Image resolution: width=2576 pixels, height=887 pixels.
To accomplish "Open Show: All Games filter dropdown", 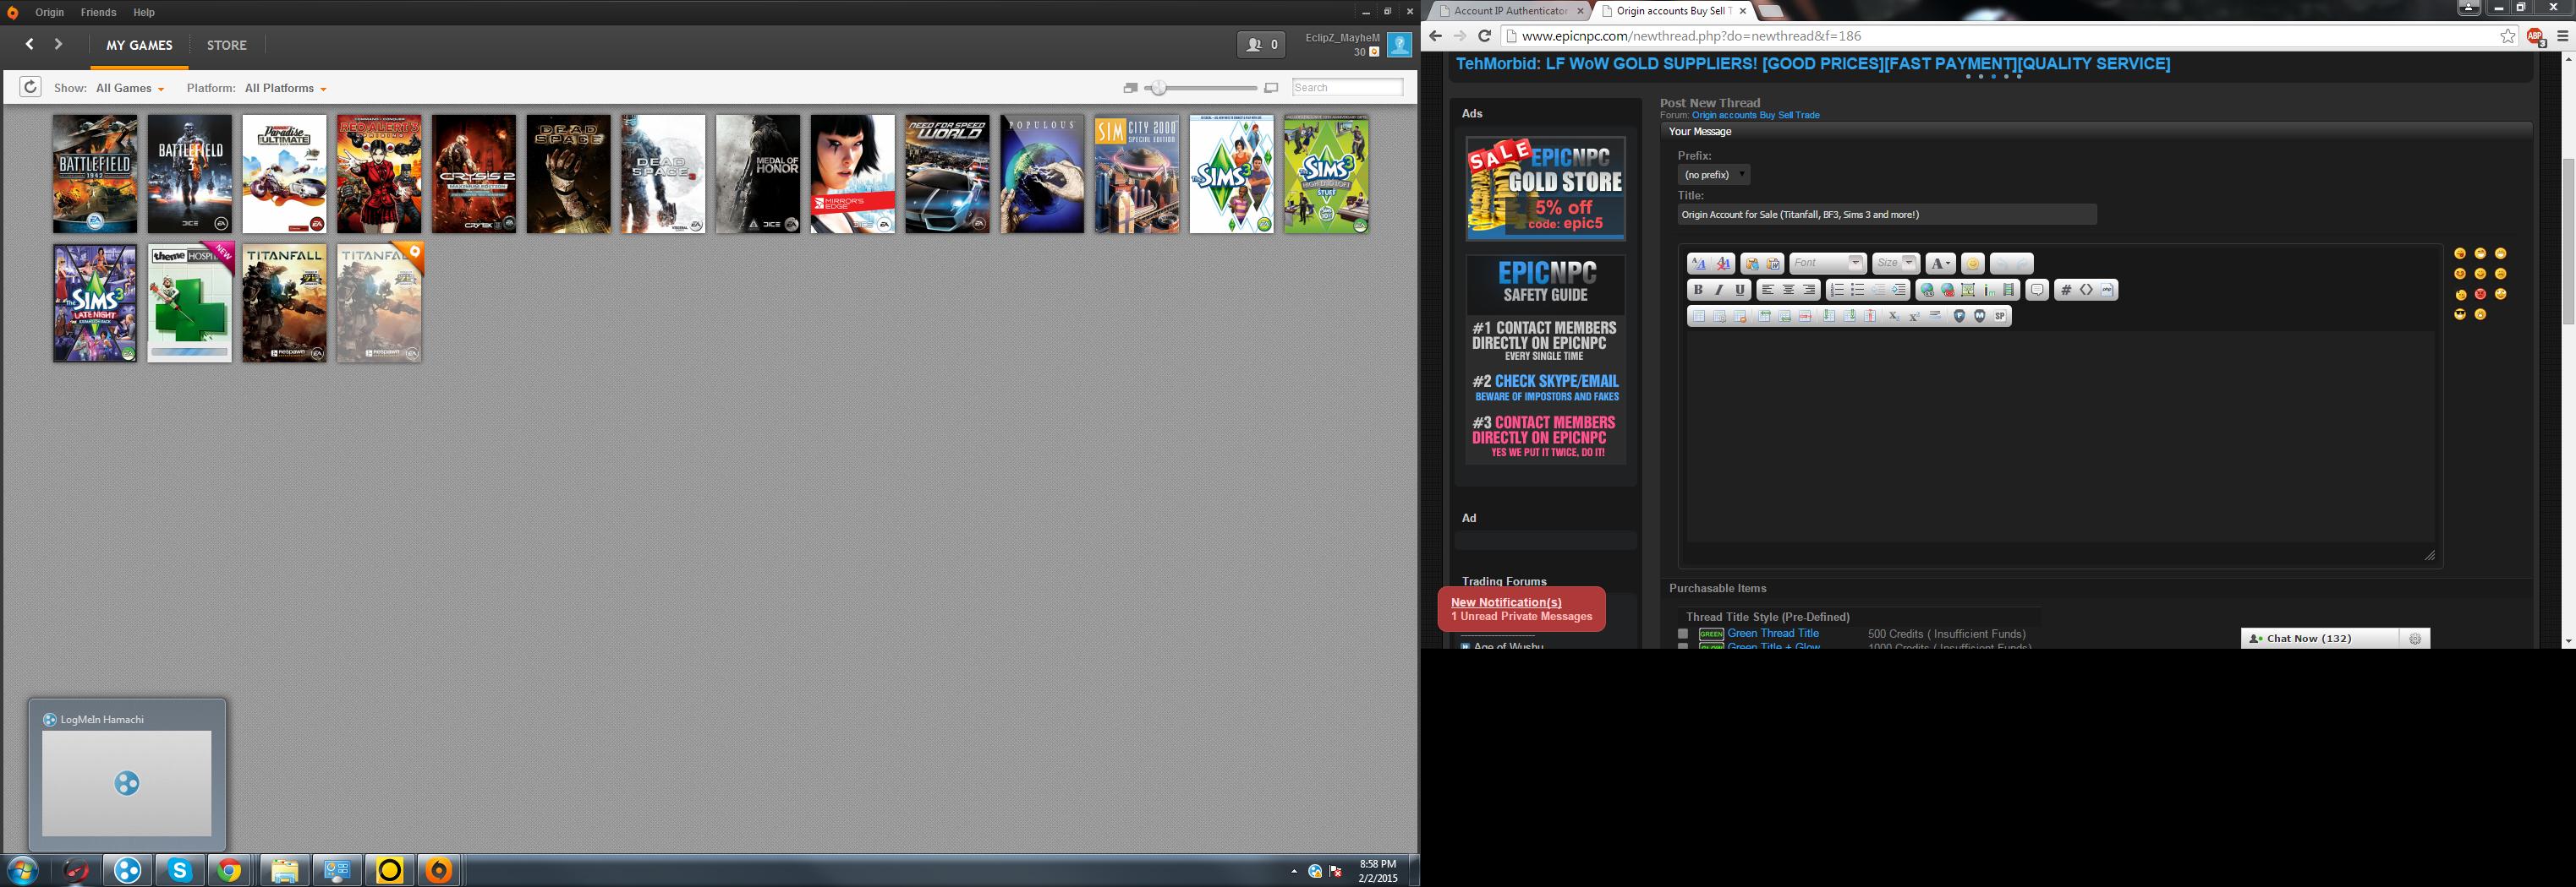I will pyautogui.click(x=129, y=88).
